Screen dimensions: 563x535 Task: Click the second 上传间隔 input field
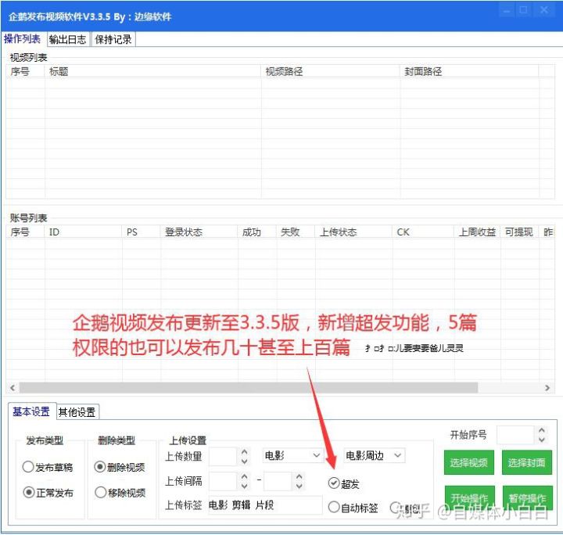pos(278,481)
